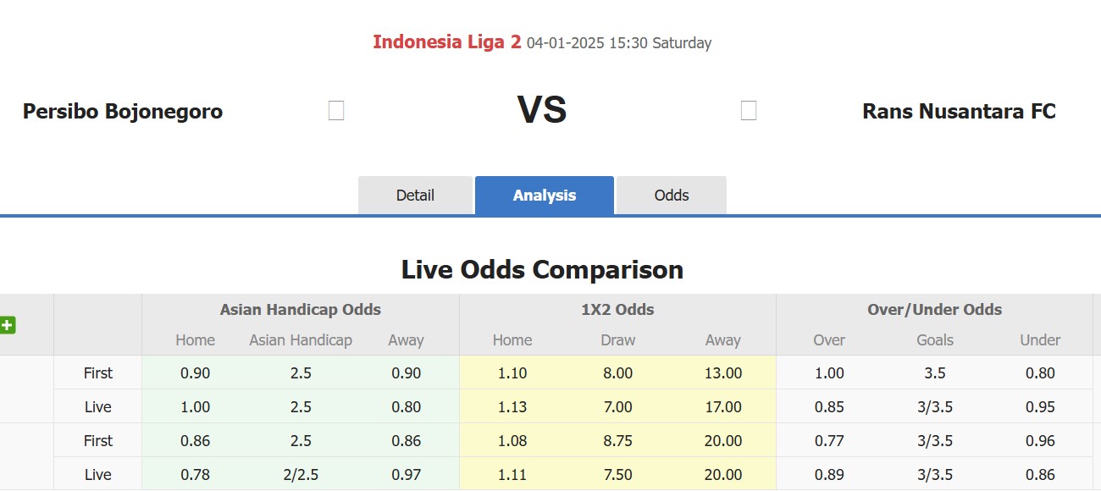Select the Away 1X2 odds value 13.00
This screenshot has height=491, width=1101.
click(723, 372)
